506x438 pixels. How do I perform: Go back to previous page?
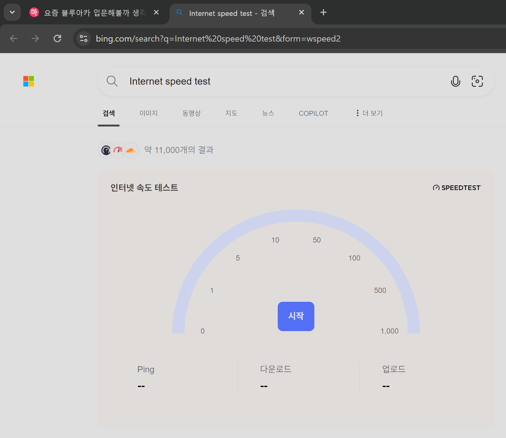[13, 38]
